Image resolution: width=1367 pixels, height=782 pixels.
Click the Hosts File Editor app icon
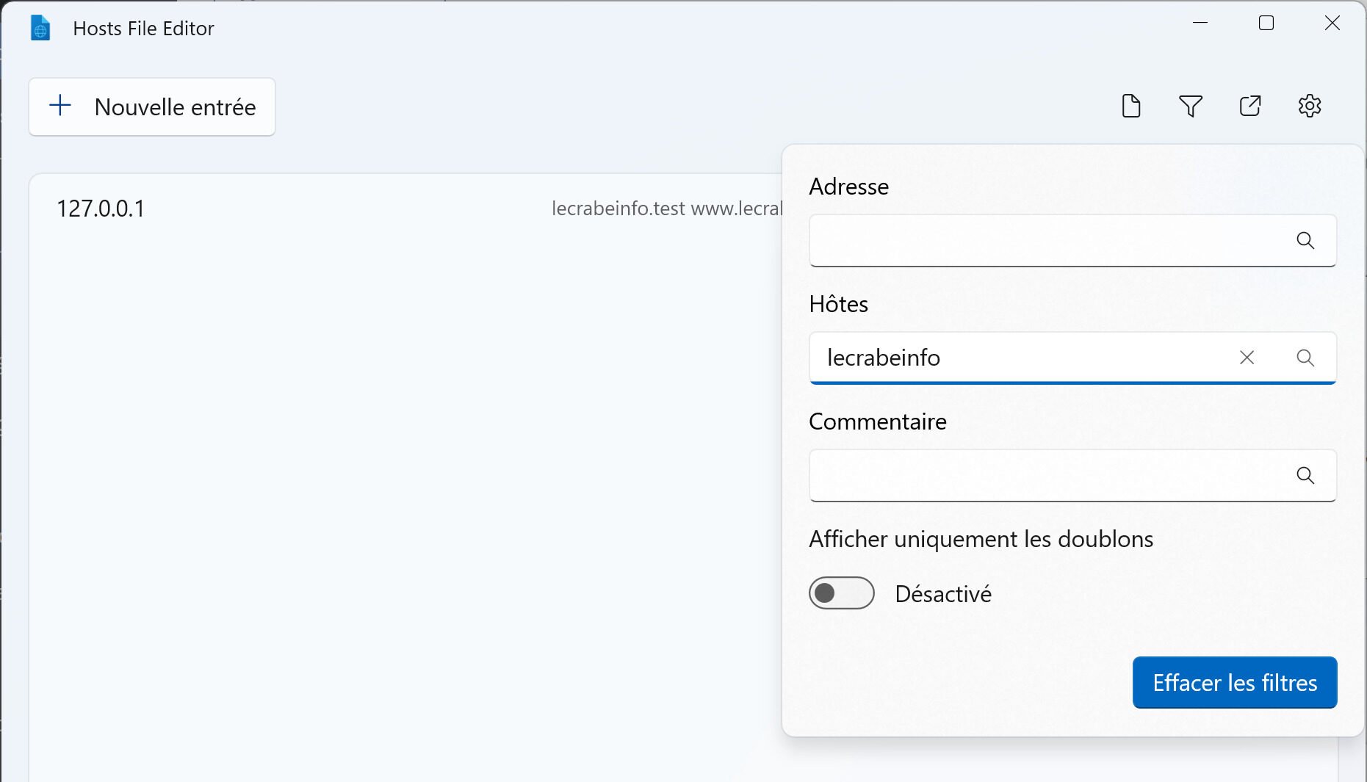(40, 29)
